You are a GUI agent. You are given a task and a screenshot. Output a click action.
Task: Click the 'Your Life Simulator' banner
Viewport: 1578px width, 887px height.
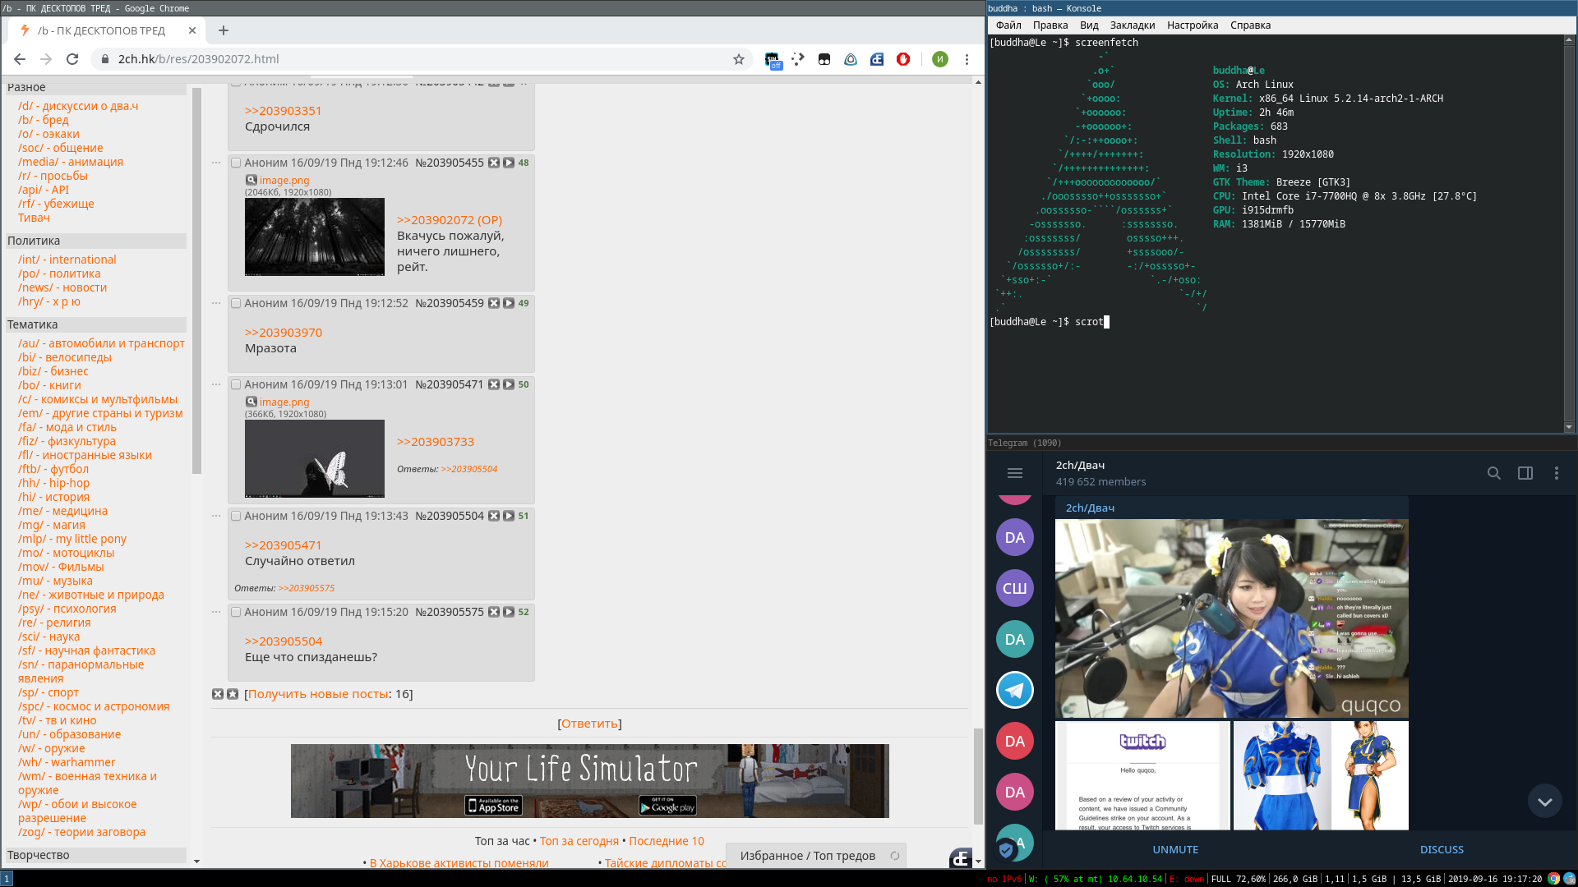589,781
